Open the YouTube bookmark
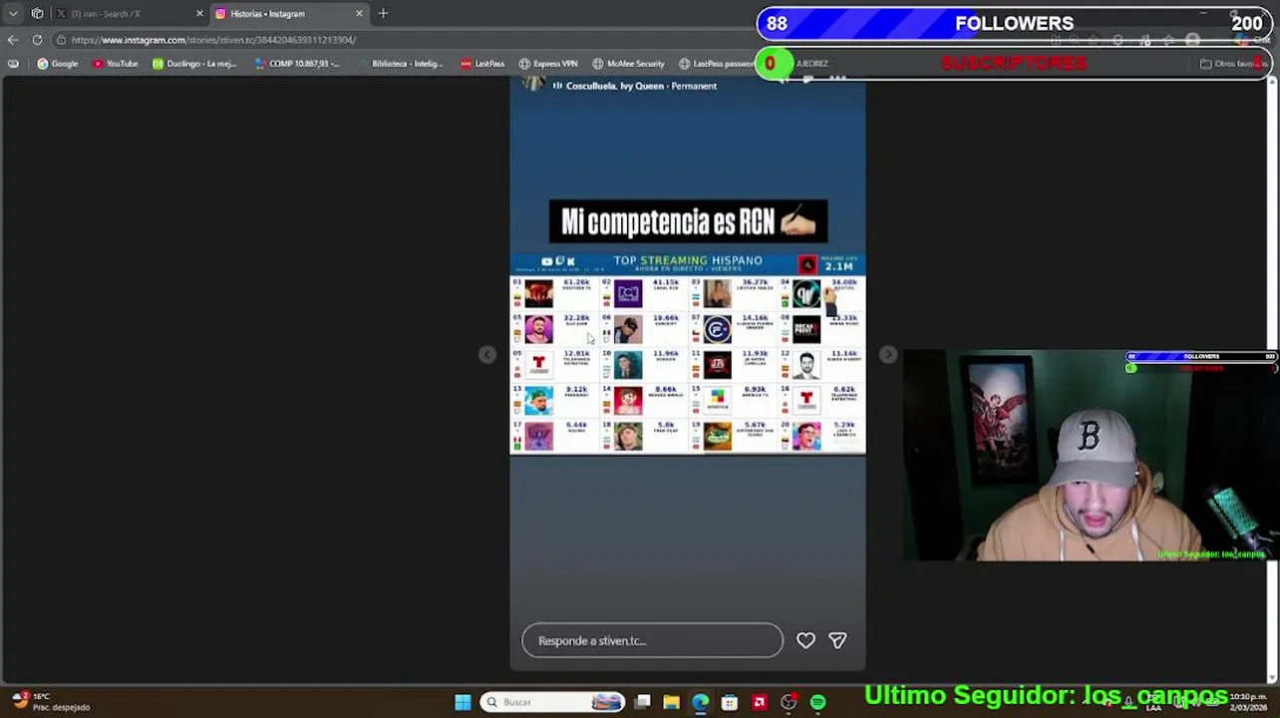1280x718 pixels. point(116,64)
